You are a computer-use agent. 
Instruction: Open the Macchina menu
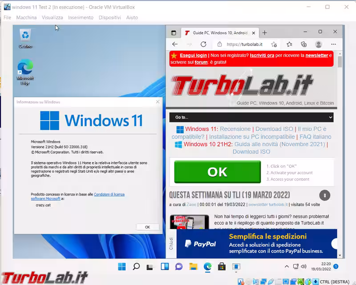[26, 17]
